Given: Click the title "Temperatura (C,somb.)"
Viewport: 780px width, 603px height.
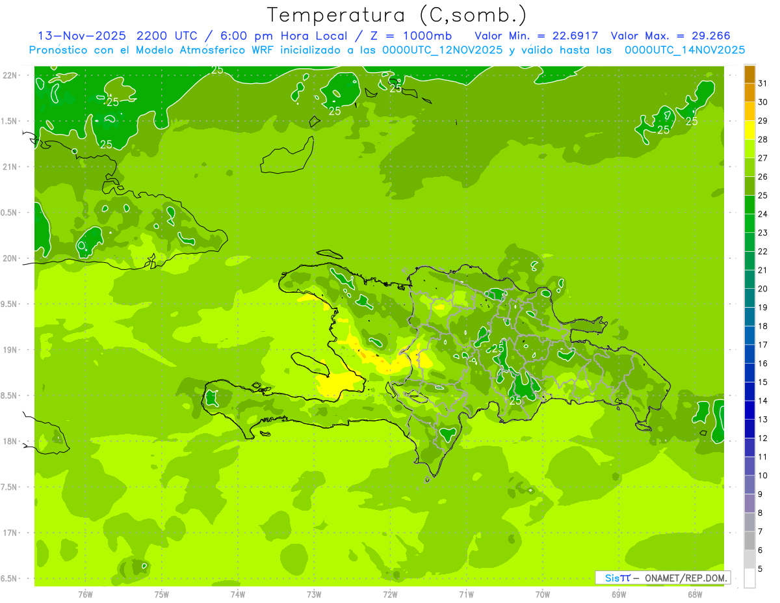Looking at the screenshot, I should (397, 15).
